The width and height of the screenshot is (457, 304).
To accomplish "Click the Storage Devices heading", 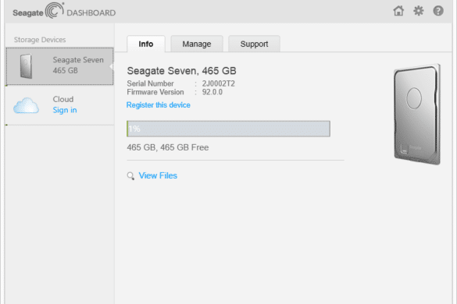I will coord(40,40).
